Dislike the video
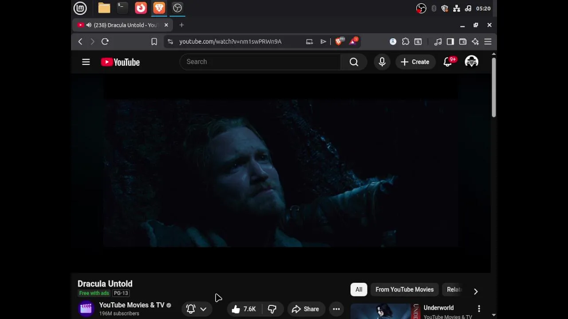Screen dimensions: 568x319 click(272, 309)
